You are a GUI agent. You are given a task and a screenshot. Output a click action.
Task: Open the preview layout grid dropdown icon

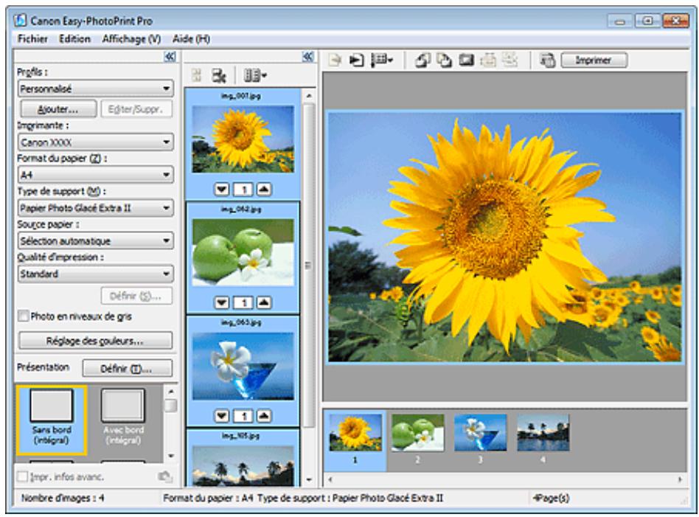[382, 60]
